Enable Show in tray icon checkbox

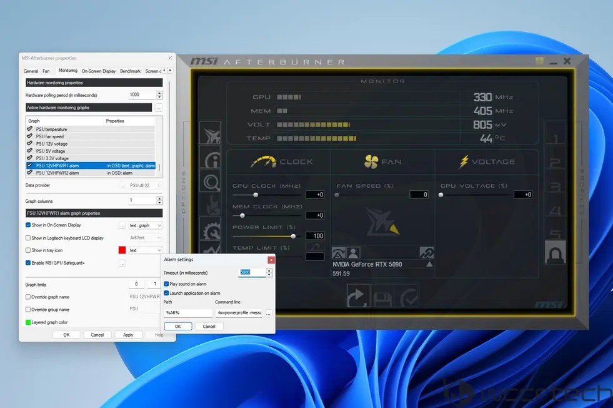click(28, 250)
